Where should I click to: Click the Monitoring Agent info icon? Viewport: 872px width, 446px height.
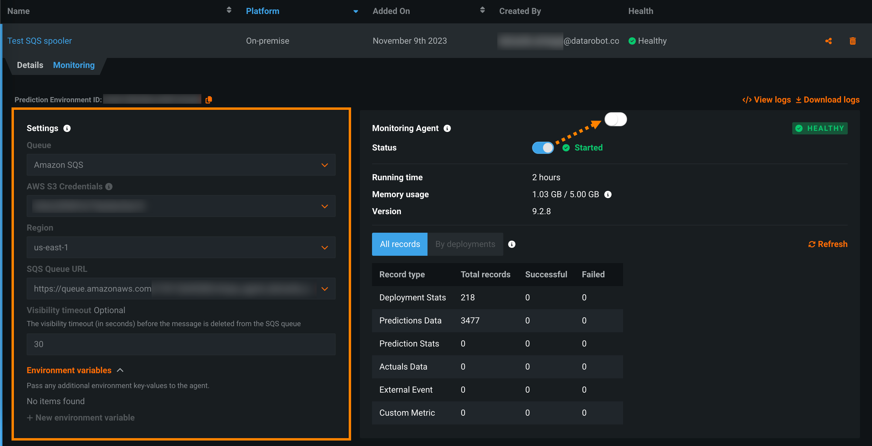[447, 128]
